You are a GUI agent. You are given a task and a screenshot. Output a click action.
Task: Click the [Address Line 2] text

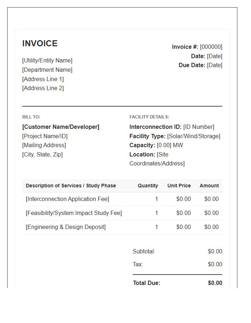(x=43, y=88)
